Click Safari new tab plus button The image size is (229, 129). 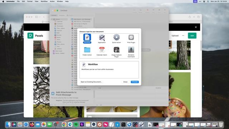pyautogui.click(x=194, y=17)
